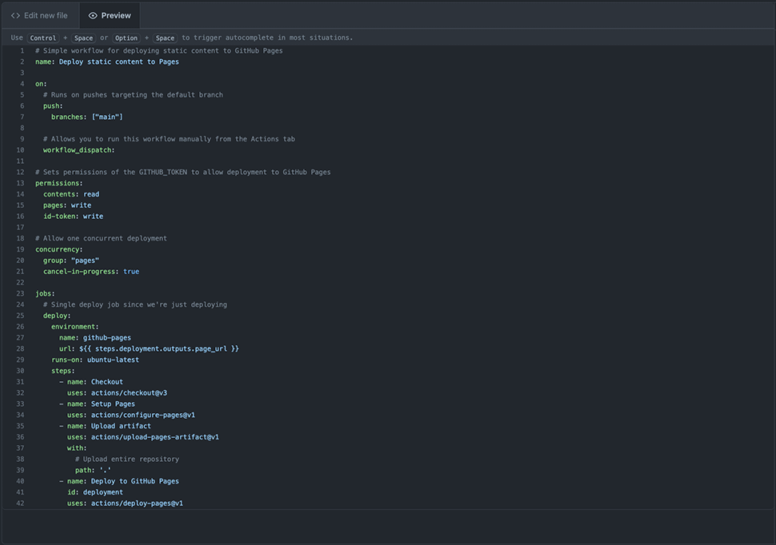Click the id-token write line
This screenshot has height=545, width=776.
coord(74,216)
